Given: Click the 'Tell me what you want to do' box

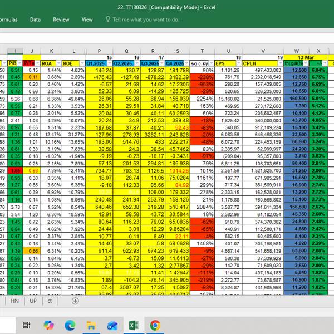Looking at the screenshot, I should (147, 19).
